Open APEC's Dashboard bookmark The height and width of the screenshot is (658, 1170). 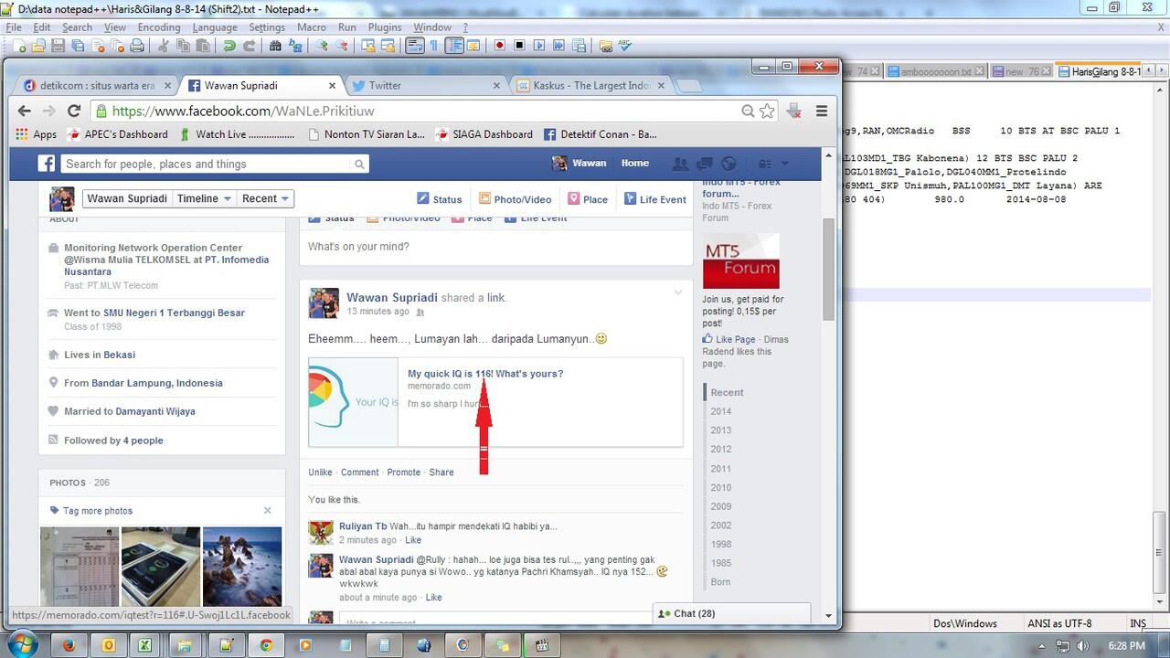pyautogui.click(x=118, y=134)
